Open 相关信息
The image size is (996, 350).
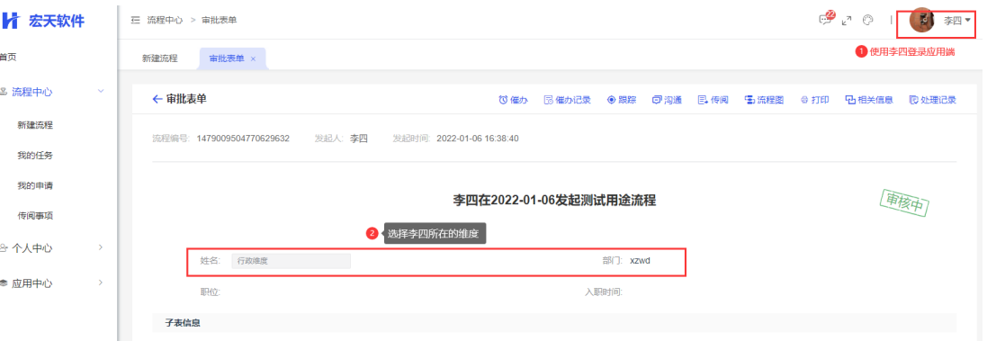point(869,100)
